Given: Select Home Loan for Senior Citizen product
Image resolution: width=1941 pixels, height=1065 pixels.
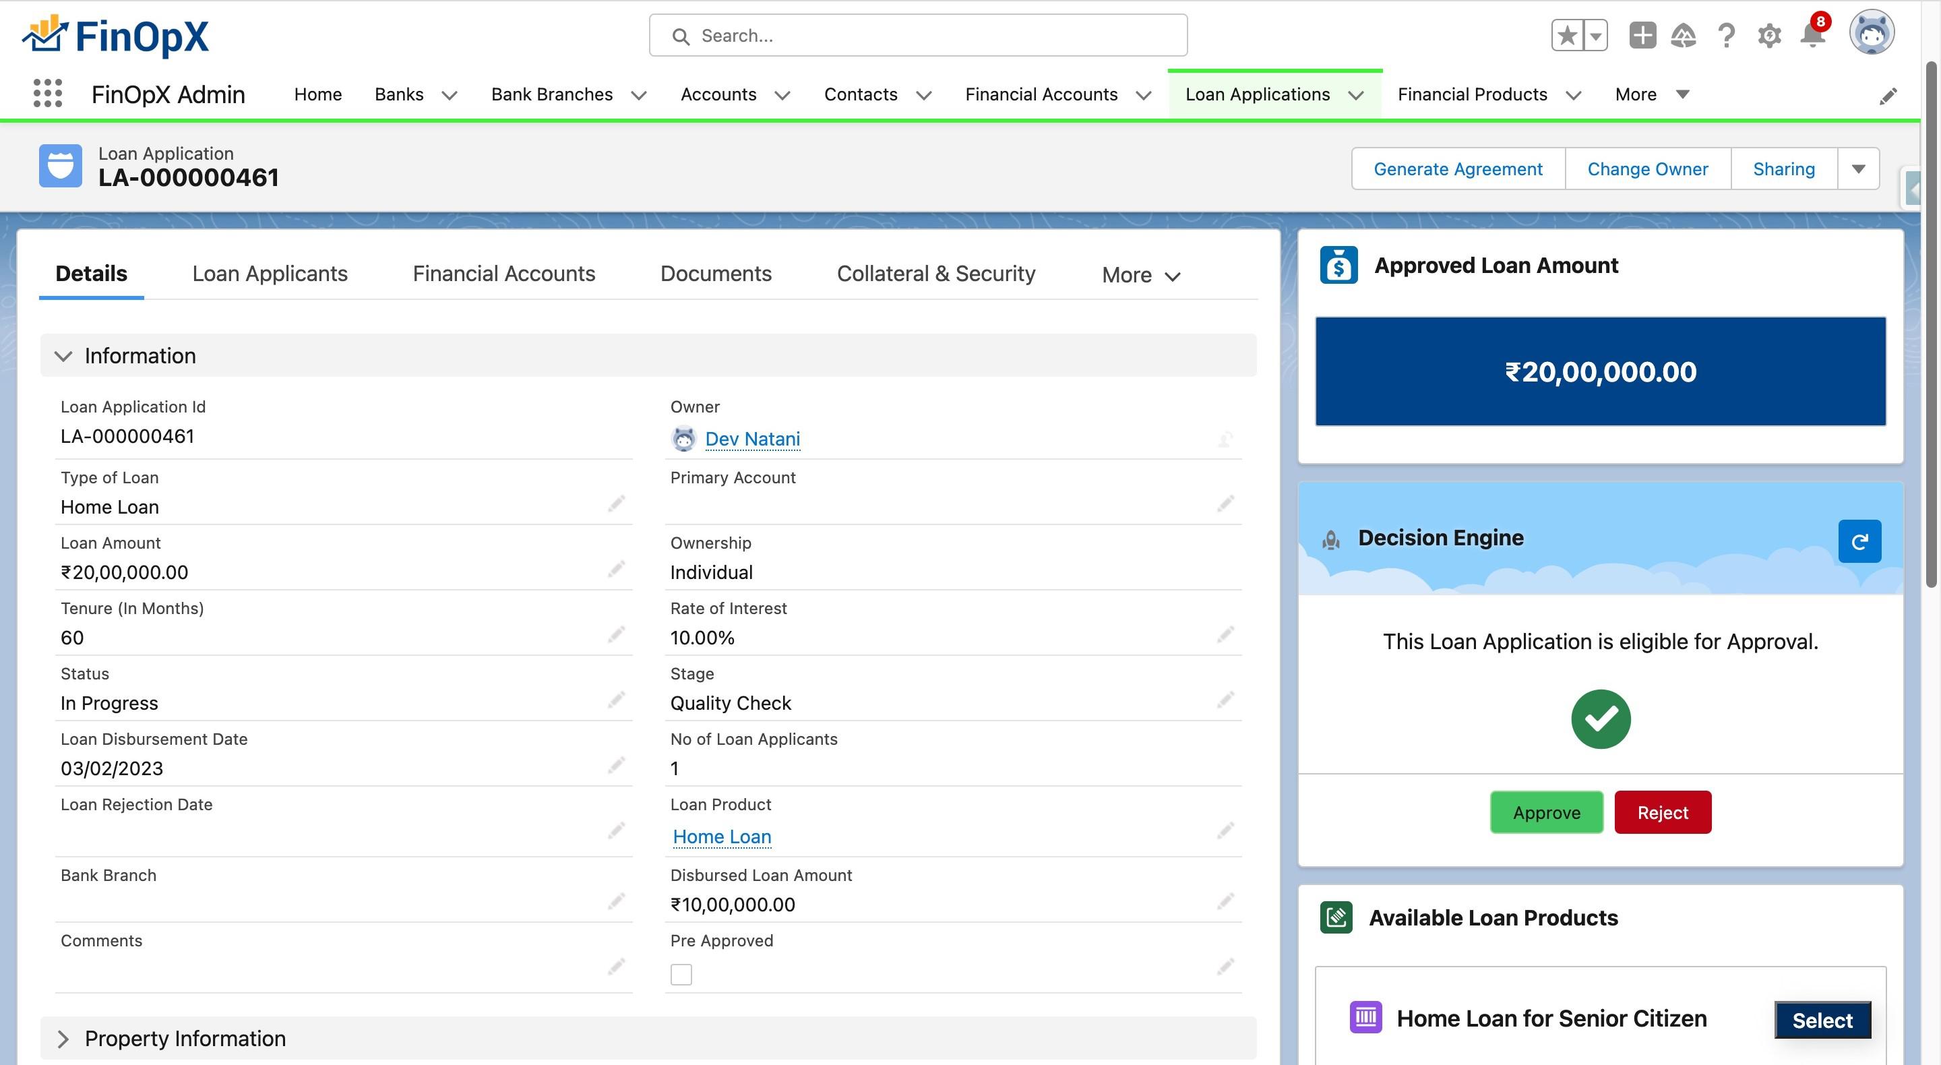Looking at the screenshot, I should pos(1822,1021).
